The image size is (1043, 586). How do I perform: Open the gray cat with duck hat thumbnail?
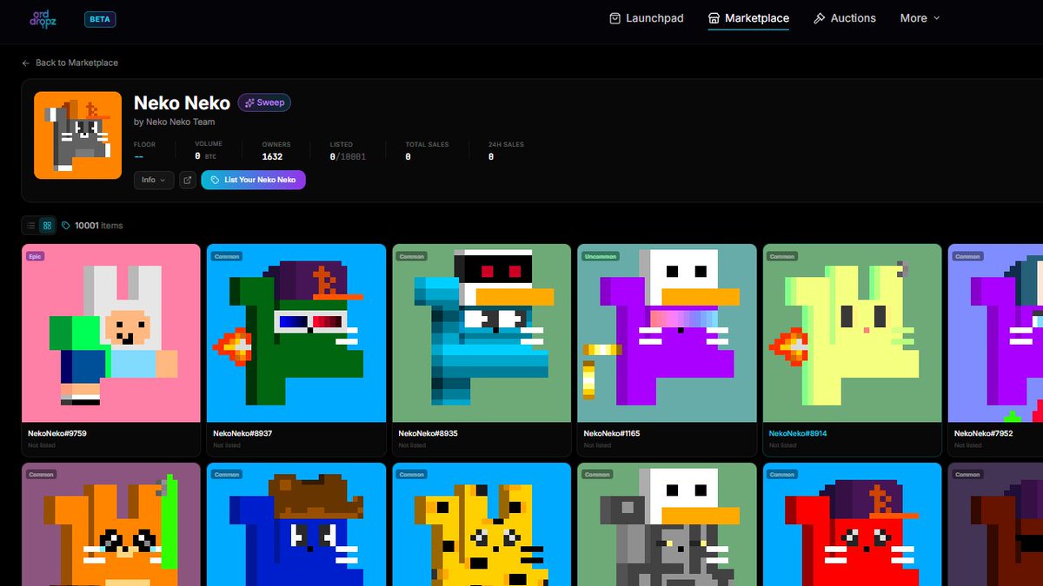click(667, 524)
